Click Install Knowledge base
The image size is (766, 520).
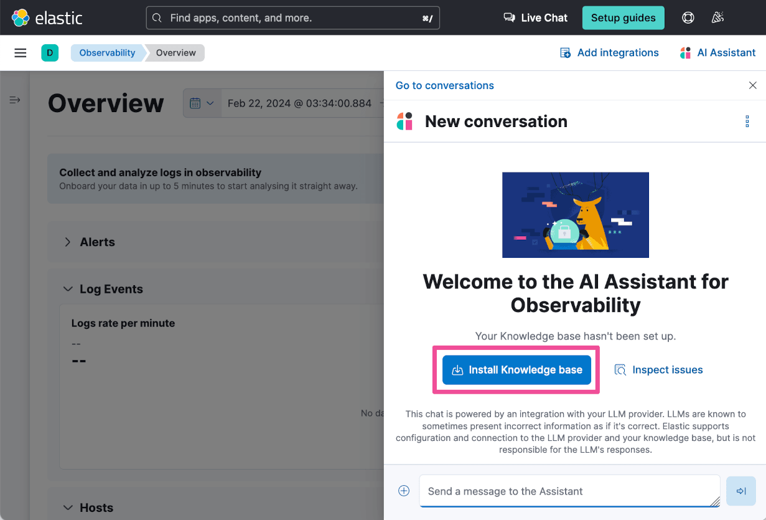point(516,369)
